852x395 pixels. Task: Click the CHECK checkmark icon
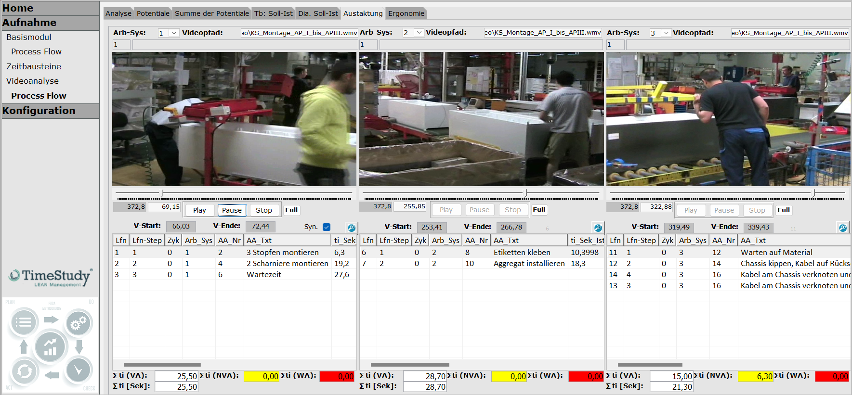tap(78, 370)
